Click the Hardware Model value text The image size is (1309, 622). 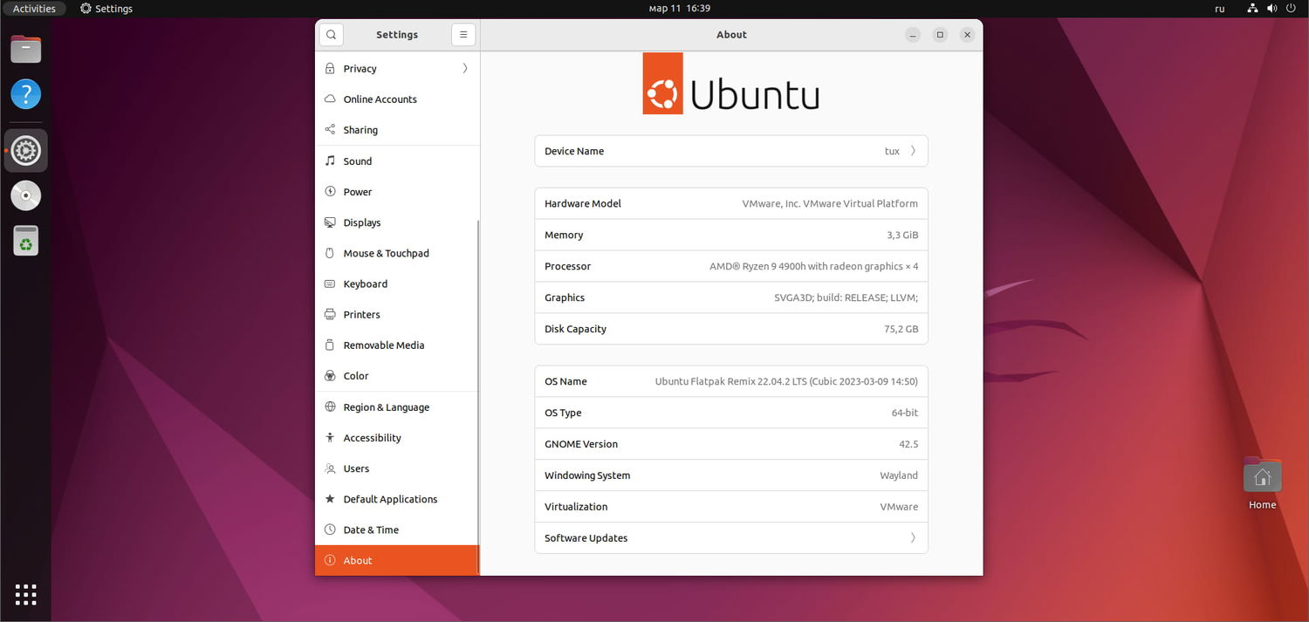click(x=830, y=203)
